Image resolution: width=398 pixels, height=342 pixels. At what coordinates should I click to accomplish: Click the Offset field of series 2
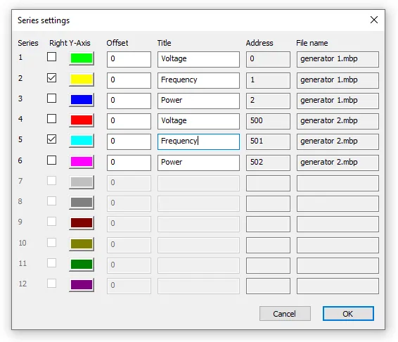point(129,80)
